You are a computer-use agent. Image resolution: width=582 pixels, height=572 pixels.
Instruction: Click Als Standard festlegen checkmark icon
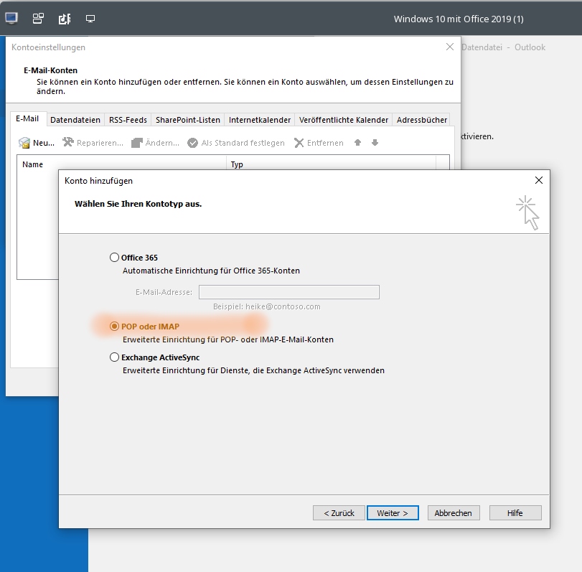192,143
